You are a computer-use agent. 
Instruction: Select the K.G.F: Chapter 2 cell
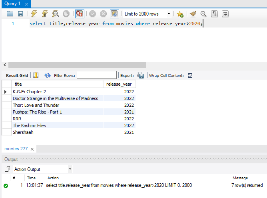click(x=58, y=92)
